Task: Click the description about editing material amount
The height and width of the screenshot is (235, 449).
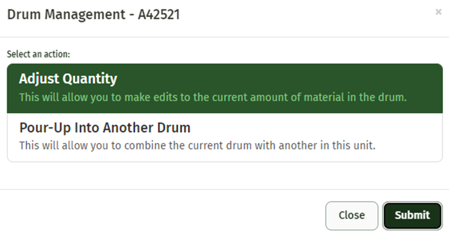Action: click(213, 97)
